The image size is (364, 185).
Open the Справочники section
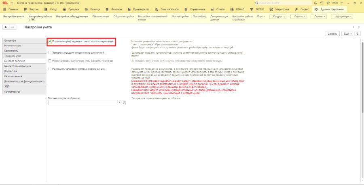point(195,9)
